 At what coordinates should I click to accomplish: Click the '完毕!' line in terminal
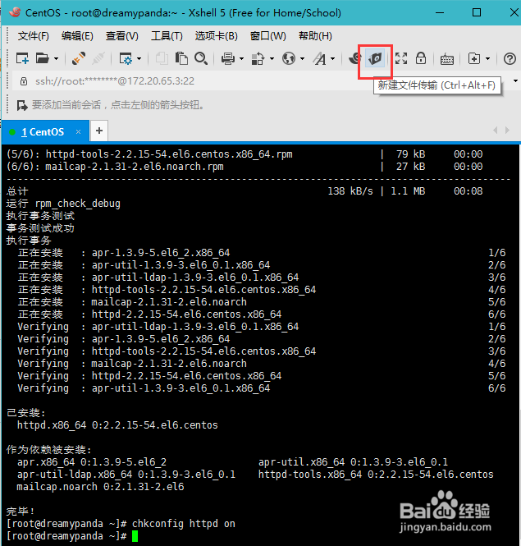[21, 512]
